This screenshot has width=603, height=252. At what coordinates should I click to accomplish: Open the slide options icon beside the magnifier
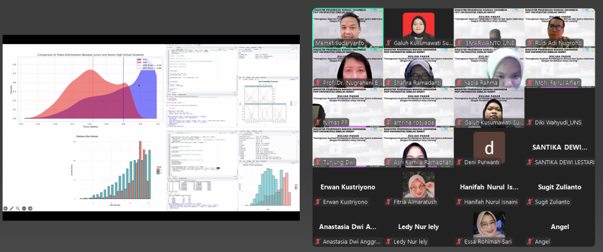25,208
